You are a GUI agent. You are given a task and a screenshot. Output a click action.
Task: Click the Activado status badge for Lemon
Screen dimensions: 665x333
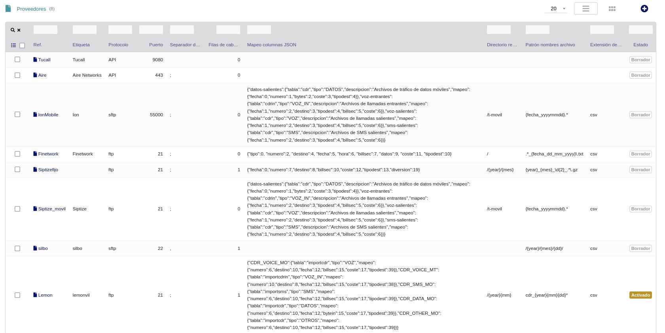point(640,295)
